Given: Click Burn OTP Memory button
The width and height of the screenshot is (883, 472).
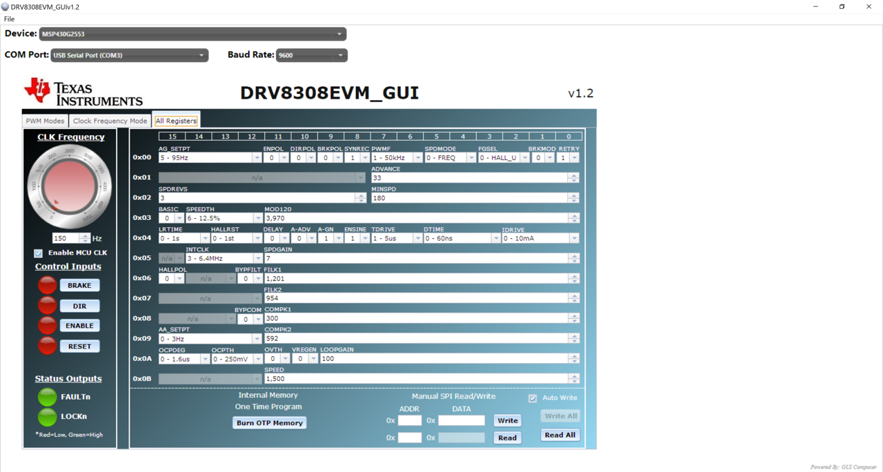Looking at the screenshot, I should (270, 423).
